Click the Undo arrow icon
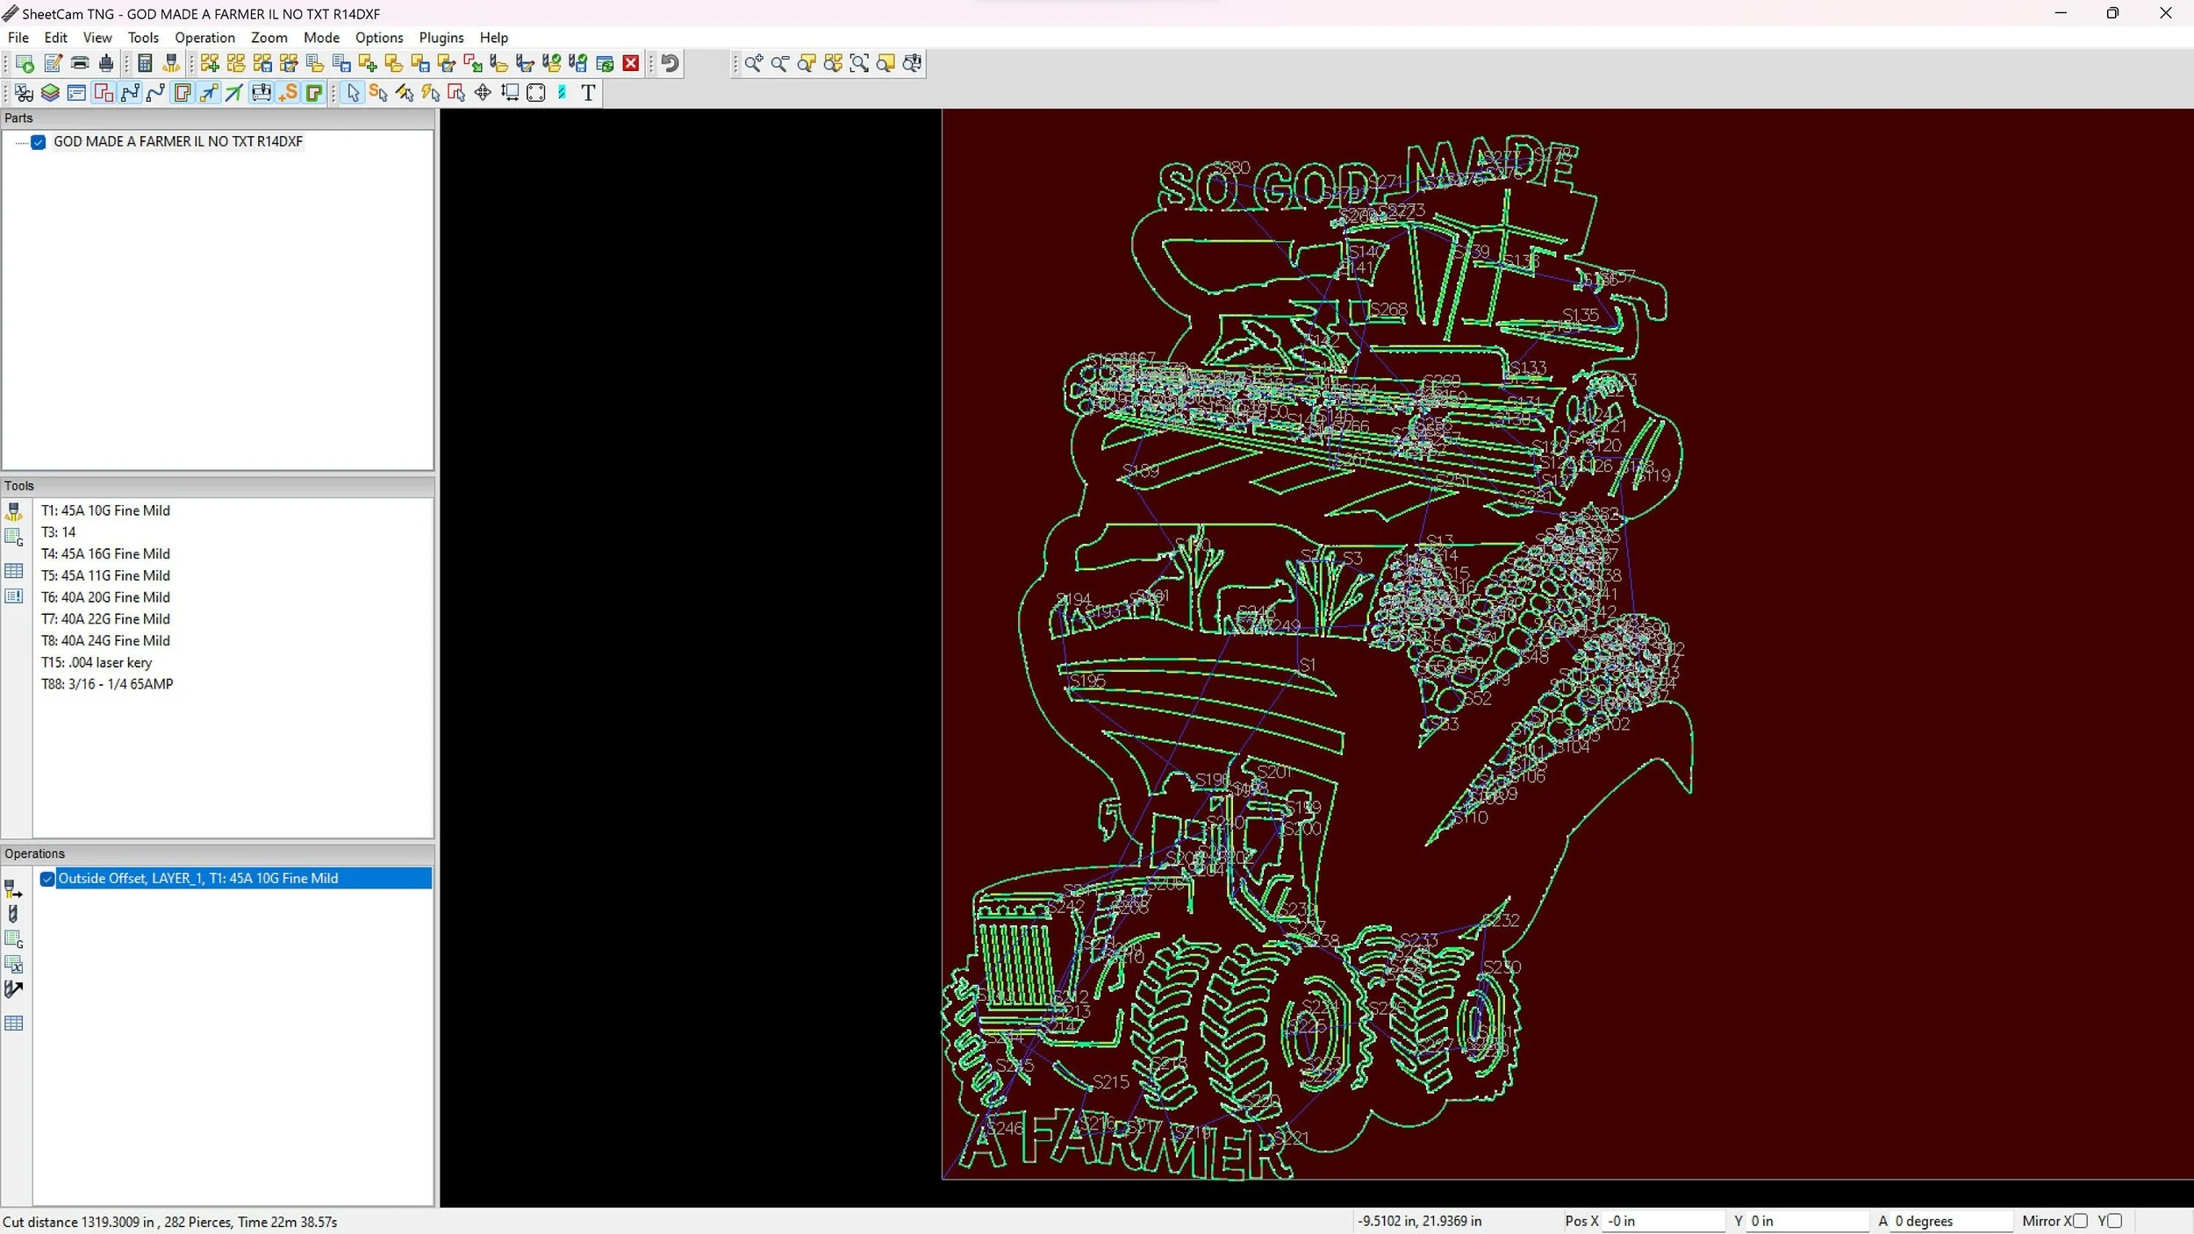The height and width of the screenshot is (1234, 2194). [670, 63]
